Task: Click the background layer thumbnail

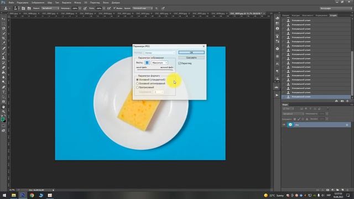Action: tap(290, 125)
